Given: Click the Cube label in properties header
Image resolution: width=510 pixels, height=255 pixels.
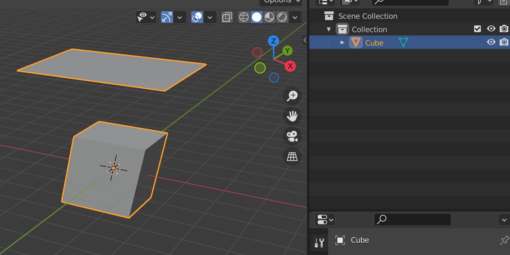Looking at the screenshot, I should coord(360,240).
